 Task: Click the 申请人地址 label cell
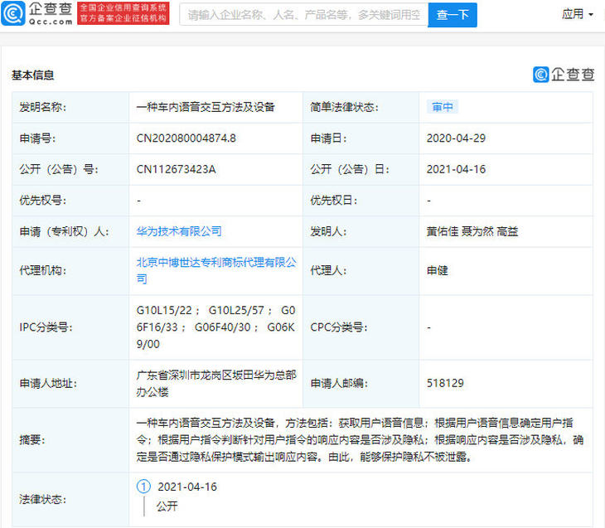point(70,383)
